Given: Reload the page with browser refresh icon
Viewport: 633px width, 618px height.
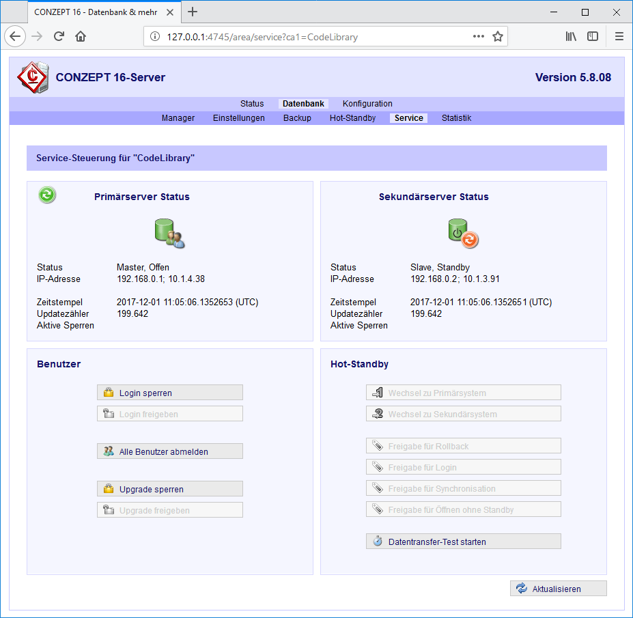Looking at the screenshot, I should pyautogui.click(x=59, y=37).
